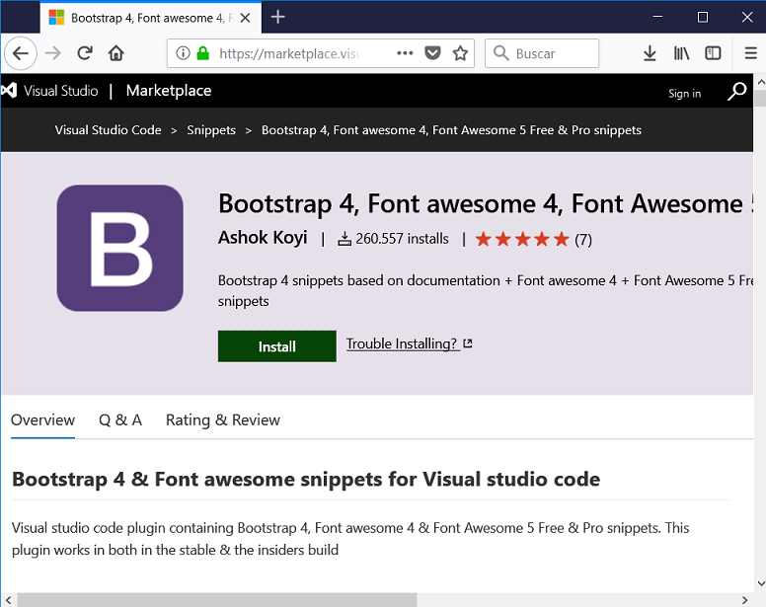Screen dimensions: 766x607
Task: Click the URL address field
Action: pos(288,53)
